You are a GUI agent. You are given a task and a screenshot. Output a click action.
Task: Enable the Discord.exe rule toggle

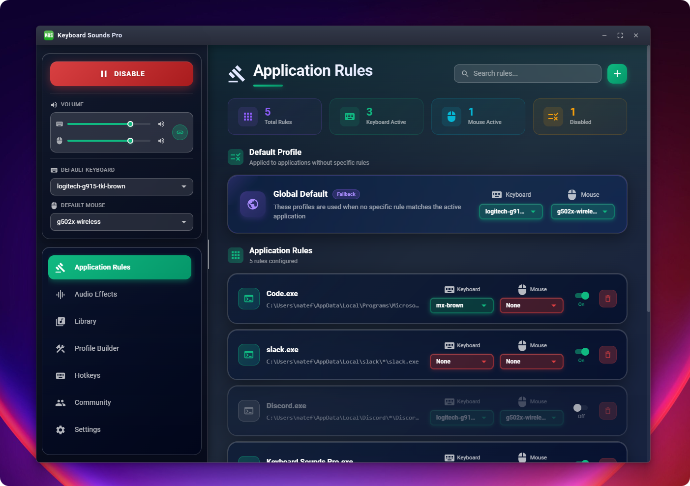point(580,408)
